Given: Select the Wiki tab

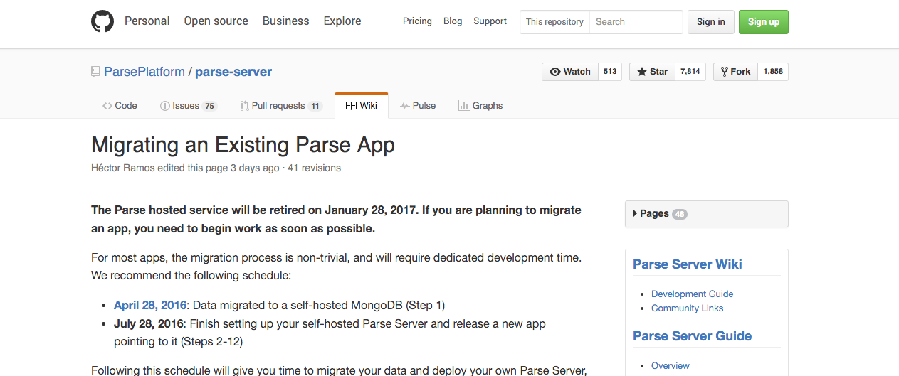Looking at the screenshot, I should pos(362,106).
